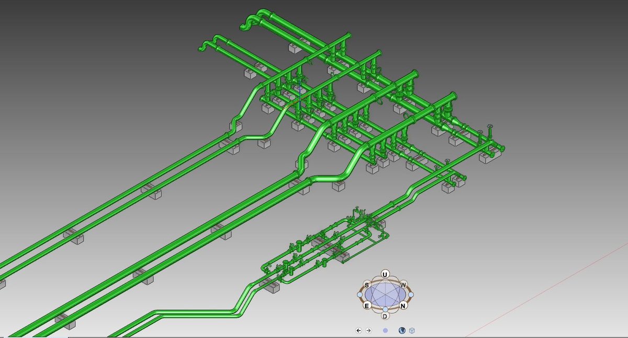This screenshot has width=628, height=338.
Task: Select the W (West) compass direction
Action: click(403, 285)
